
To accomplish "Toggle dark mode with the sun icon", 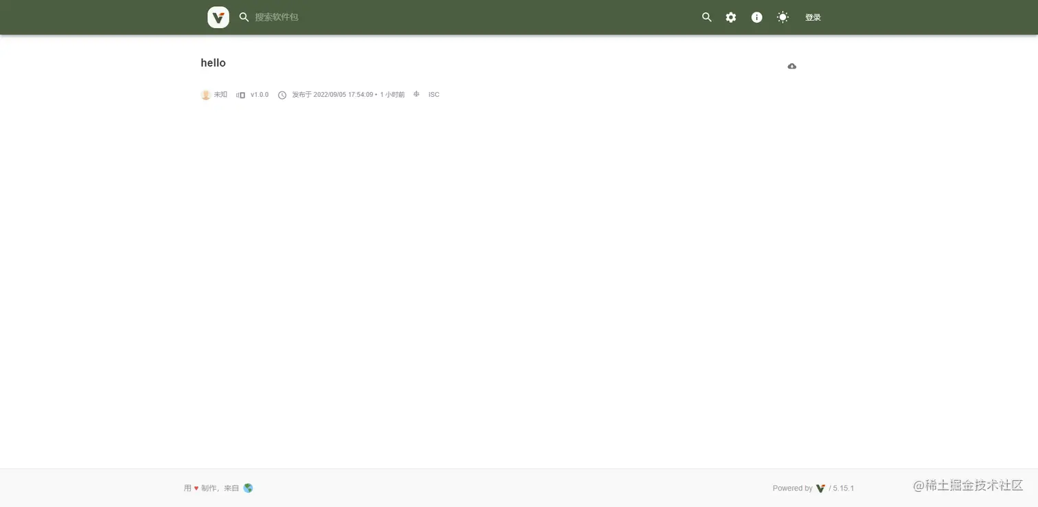I will tap(783, 17).
